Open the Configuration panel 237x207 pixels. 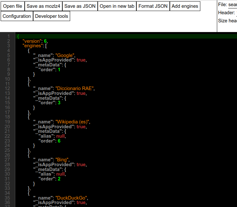pos(17,16)
